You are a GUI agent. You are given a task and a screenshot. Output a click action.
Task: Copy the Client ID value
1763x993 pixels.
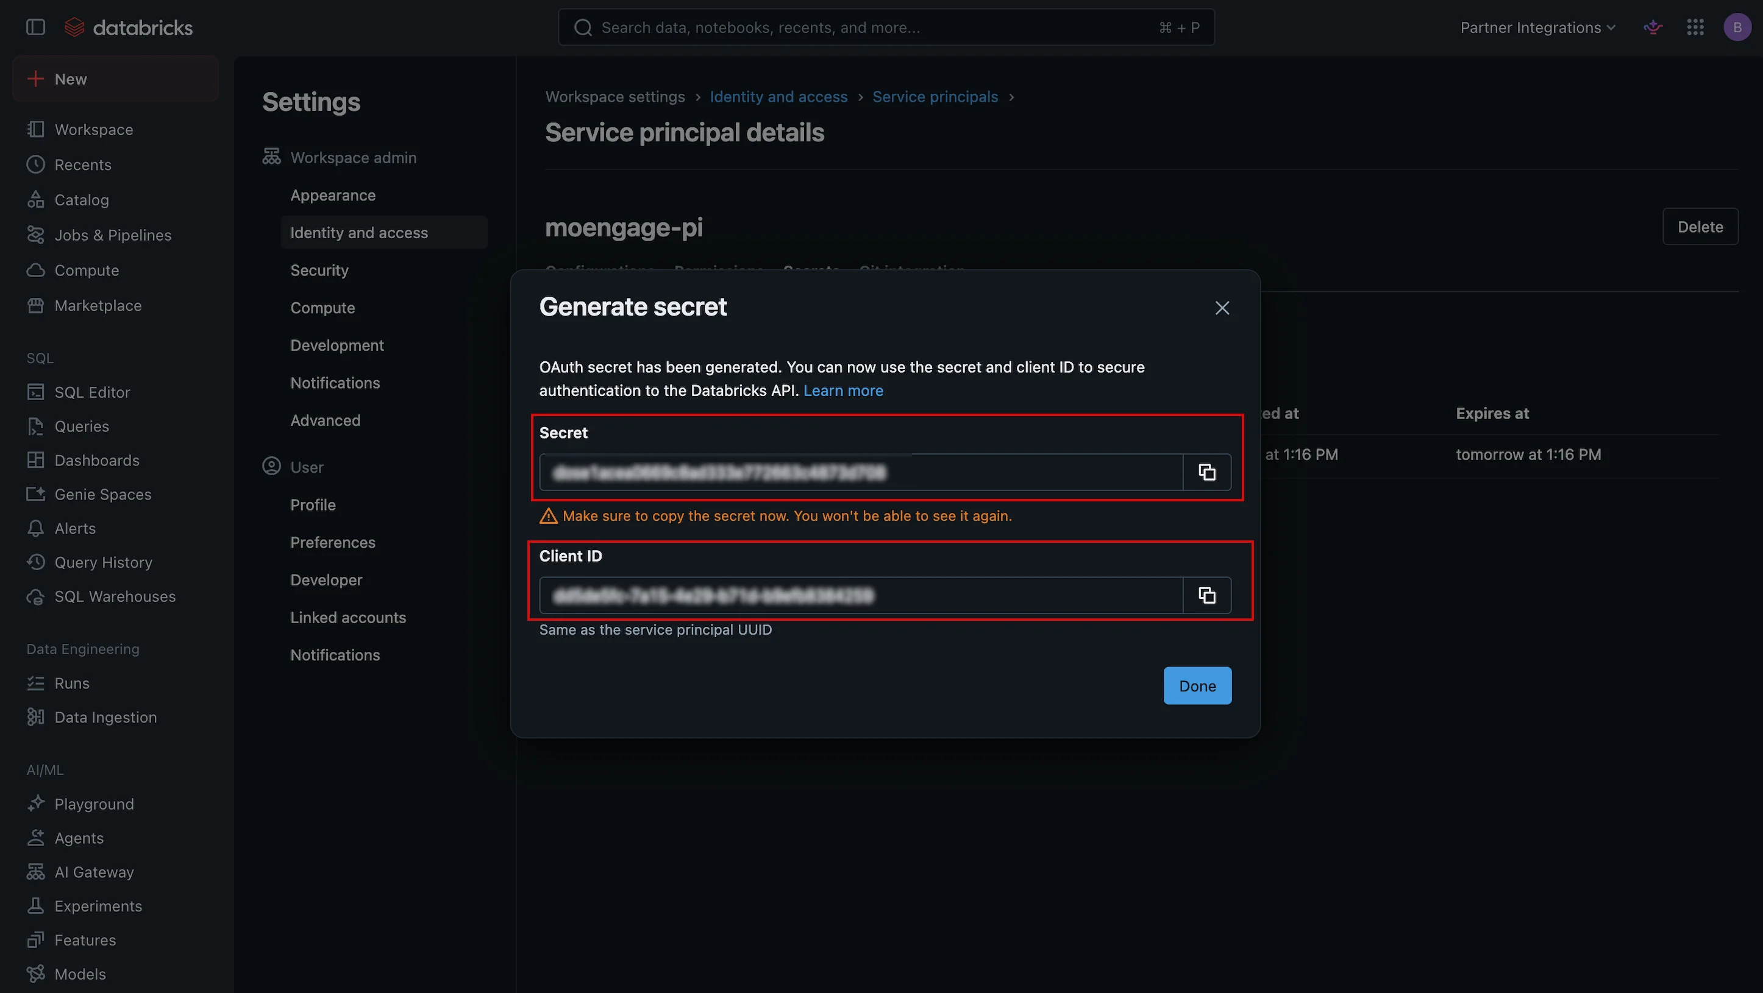(1206, 595)
